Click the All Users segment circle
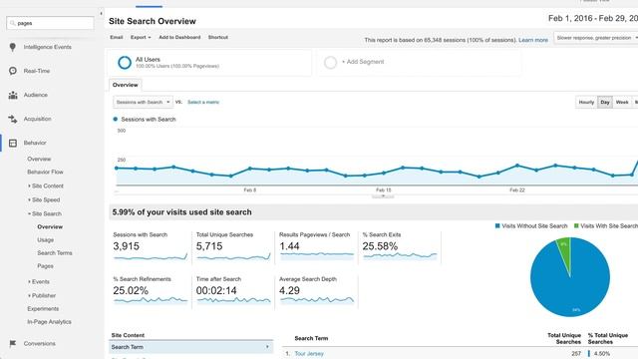The image size is (638, 359). pyautogui.click(x=125, y=62)
